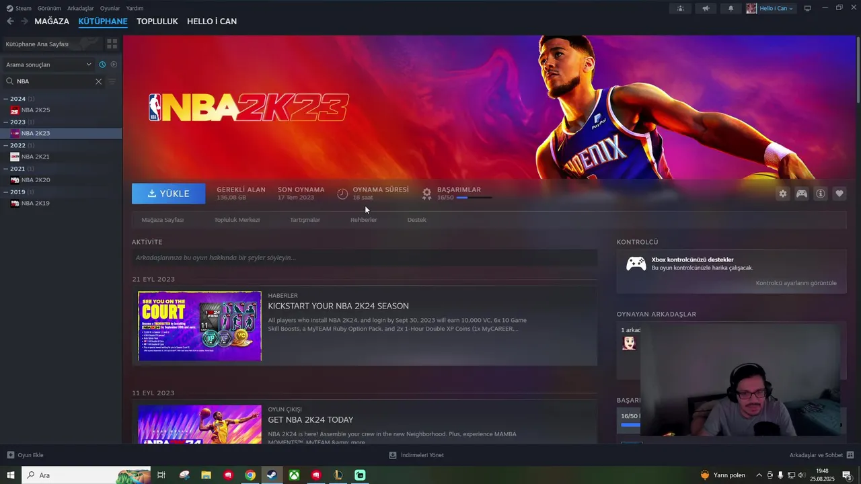Image resolution: width=861 pixels, height=484 pixels.
Task: Open Kütüphane Ana Sayfası
Action: [50, 44]
